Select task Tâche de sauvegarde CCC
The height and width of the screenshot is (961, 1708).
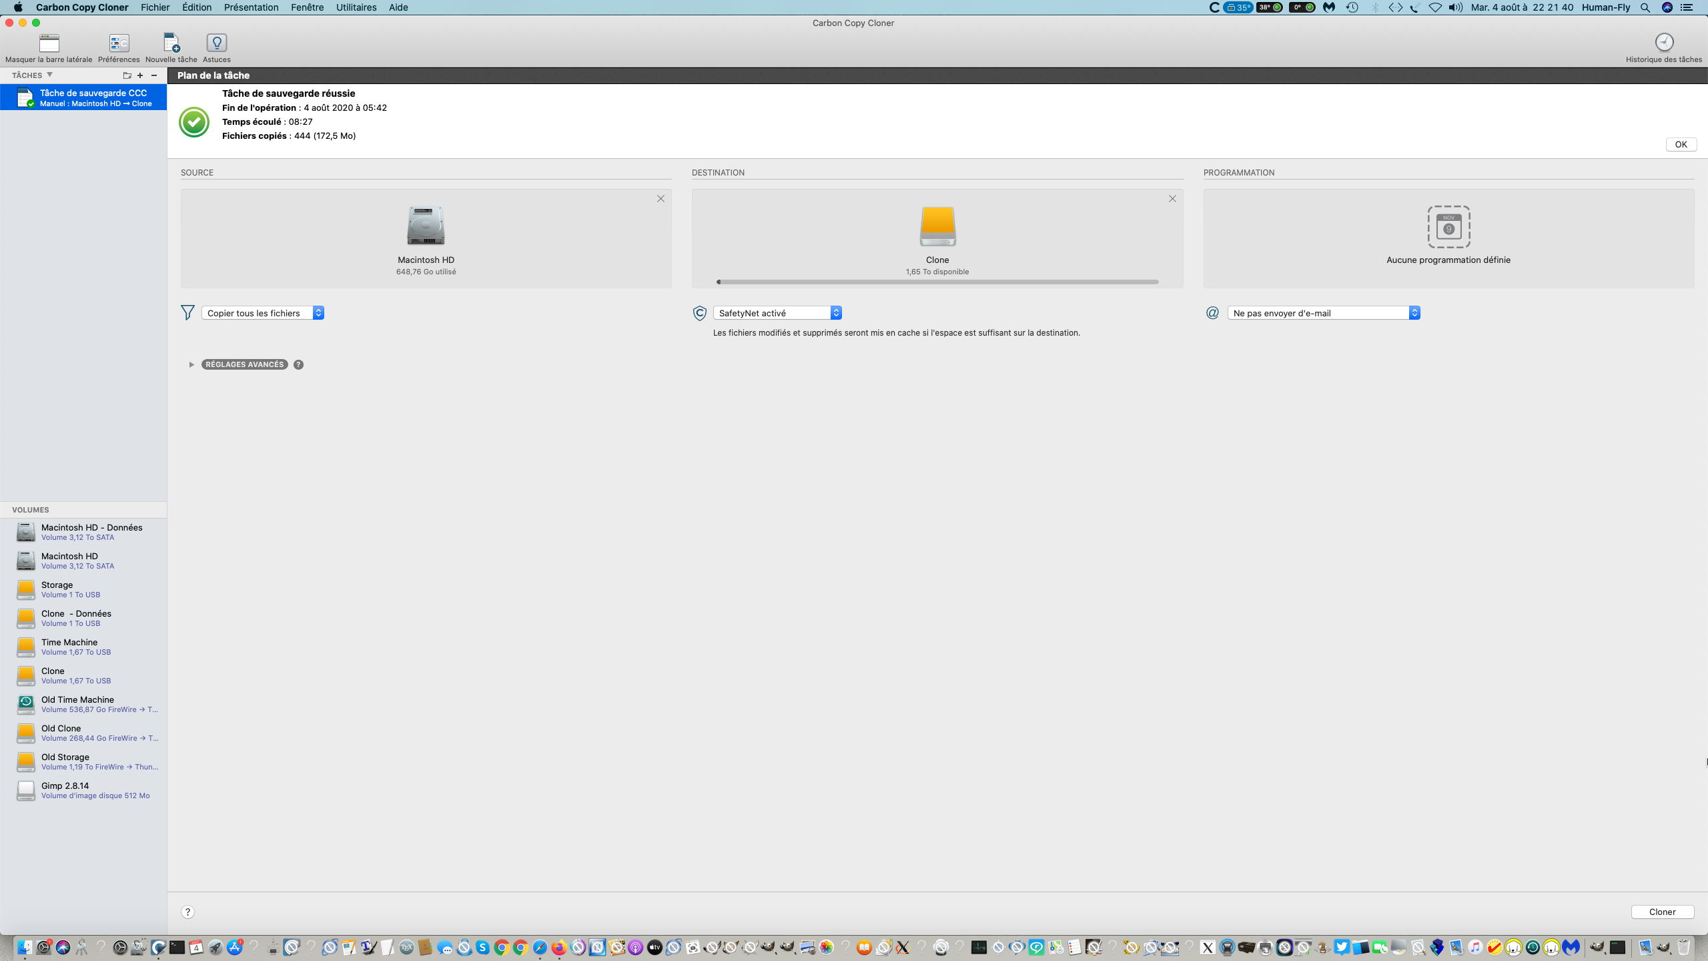coord(83,97)
